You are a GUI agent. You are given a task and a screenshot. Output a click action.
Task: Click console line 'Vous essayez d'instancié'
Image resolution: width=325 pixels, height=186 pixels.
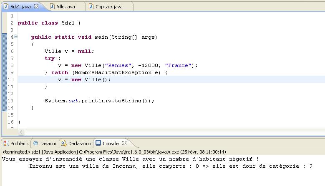tap(130, 159)
